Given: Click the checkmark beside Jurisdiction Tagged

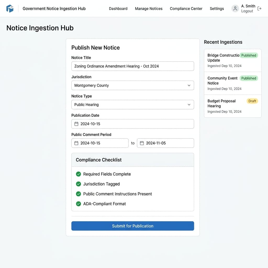Looking at the screenshot, I should pos(79,184).
